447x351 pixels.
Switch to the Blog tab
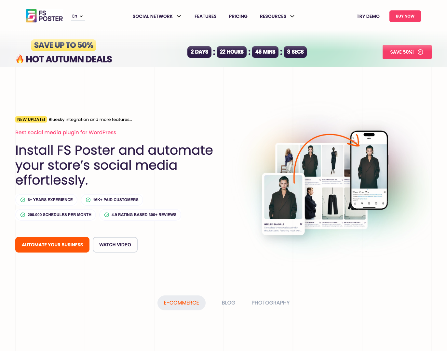click(x=228, y=303)
